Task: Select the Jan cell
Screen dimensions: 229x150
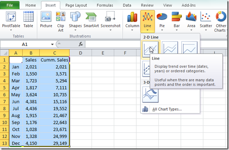Action: [16, 67]
